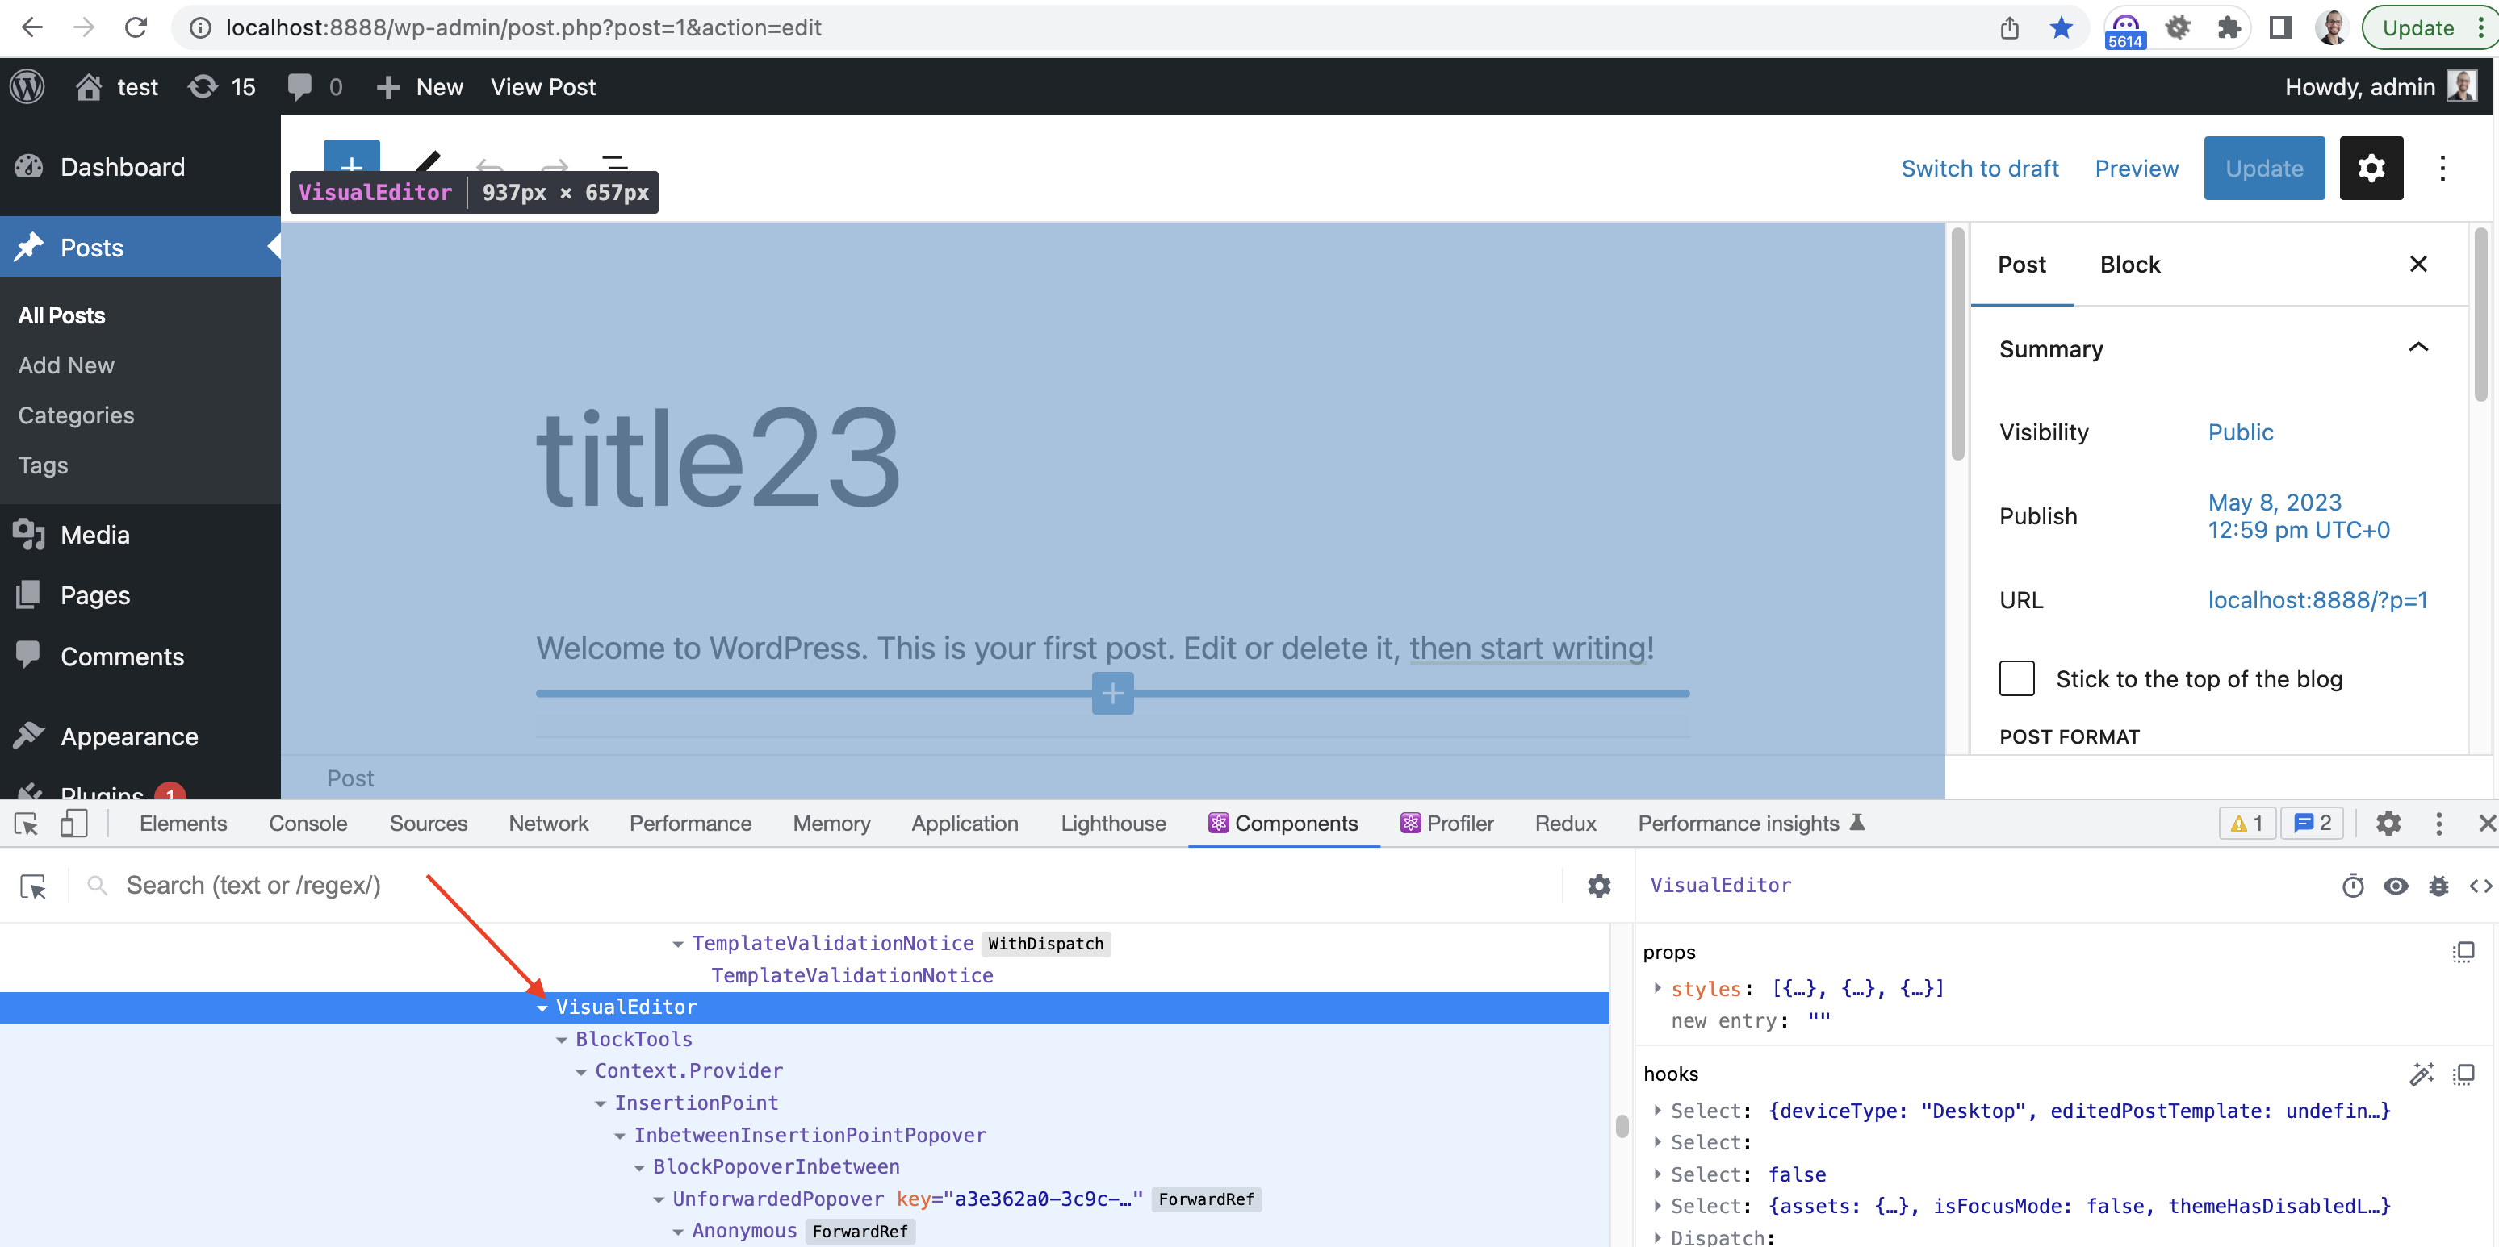Click the blue Update post button

pos(2263,168)
